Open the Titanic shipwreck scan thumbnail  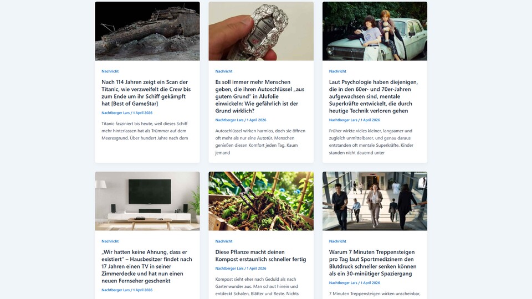click(x=147, y=31)
